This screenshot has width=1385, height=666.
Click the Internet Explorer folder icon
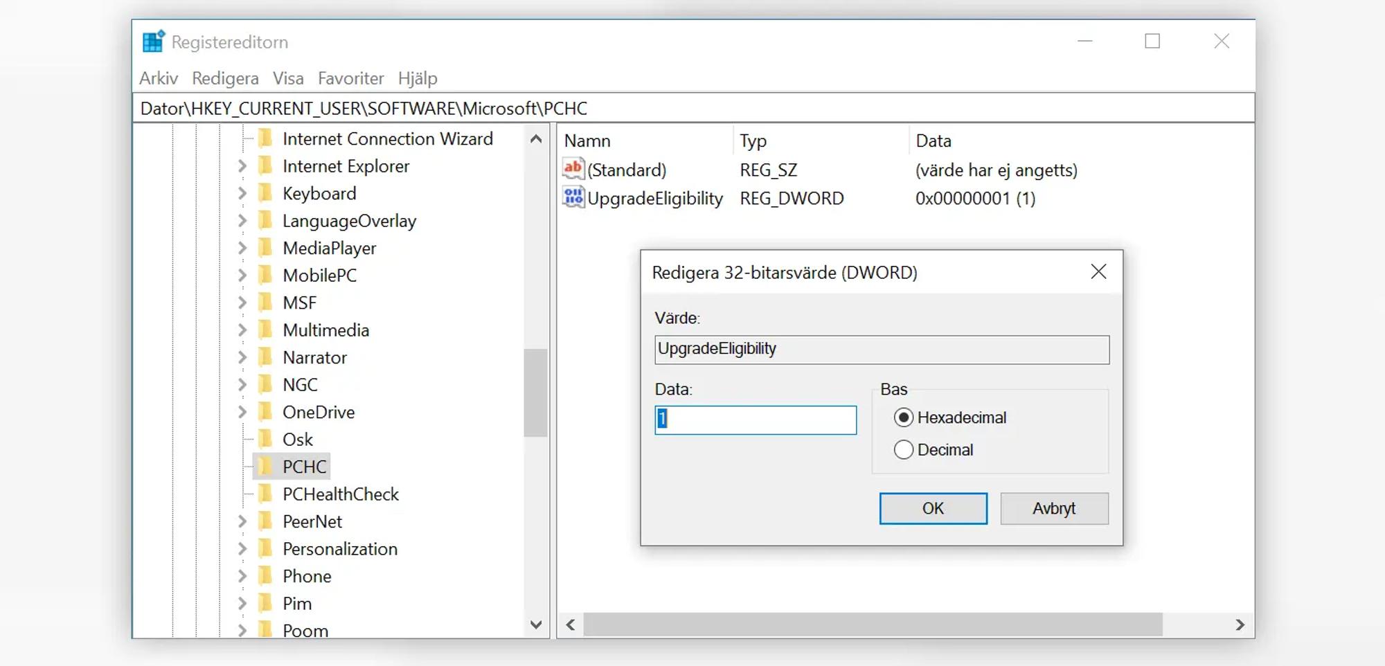[265, 166]
